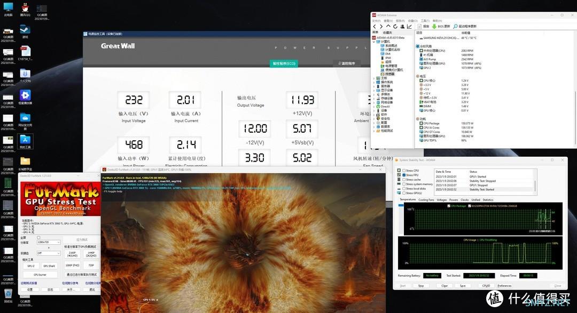
Task: Enable Stress system memory checkbox
Action: tap(404, 184)
